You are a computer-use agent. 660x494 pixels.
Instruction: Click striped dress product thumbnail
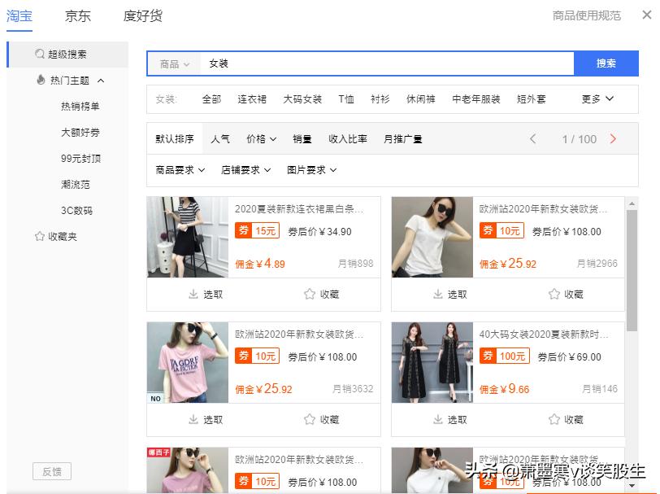pos(188,237)
